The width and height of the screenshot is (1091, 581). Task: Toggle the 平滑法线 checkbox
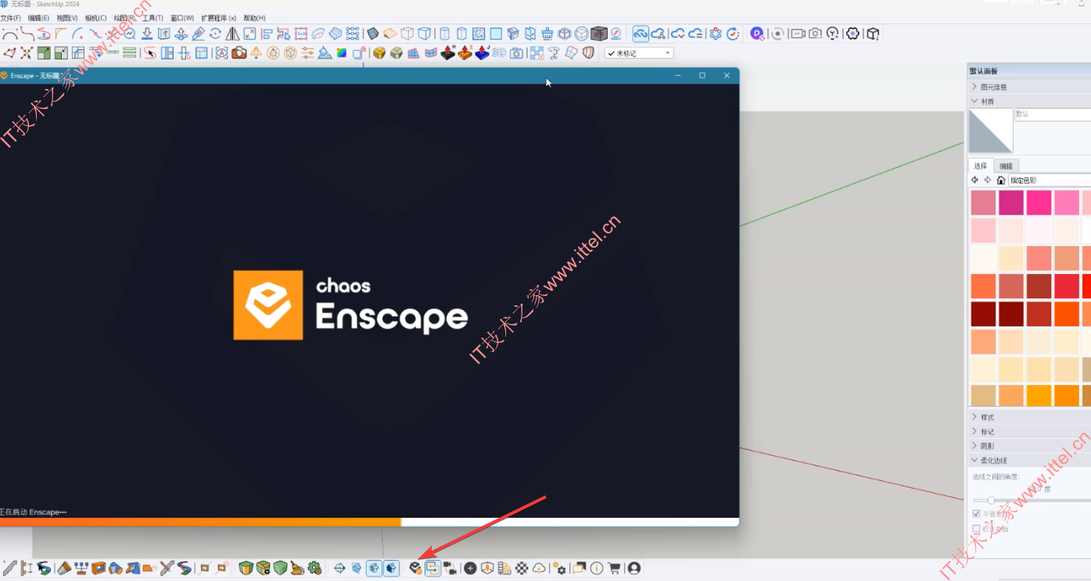pos(976,514)
